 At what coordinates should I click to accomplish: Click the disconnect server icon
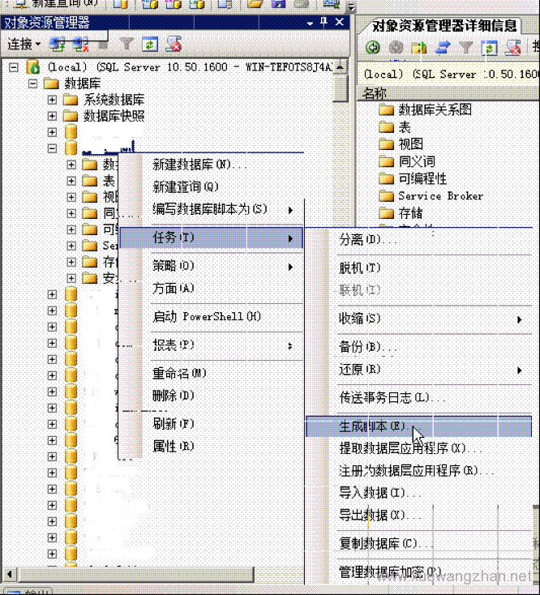[x=79, y=44]
